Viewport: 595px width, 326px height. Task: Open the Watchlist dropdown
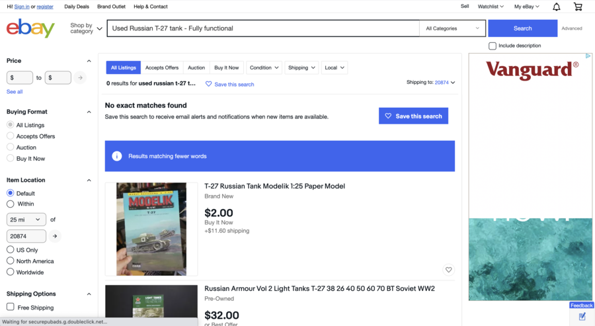click(x=491, y=7)
